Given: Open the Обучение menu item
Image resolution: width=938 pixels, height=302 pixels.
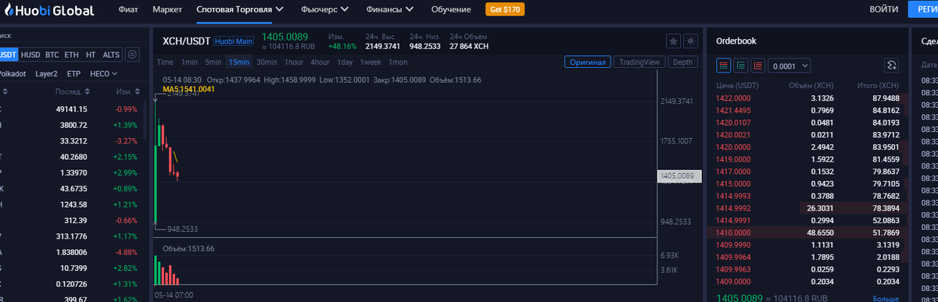Looking at the screenshot, I should (x=451, y=10).
